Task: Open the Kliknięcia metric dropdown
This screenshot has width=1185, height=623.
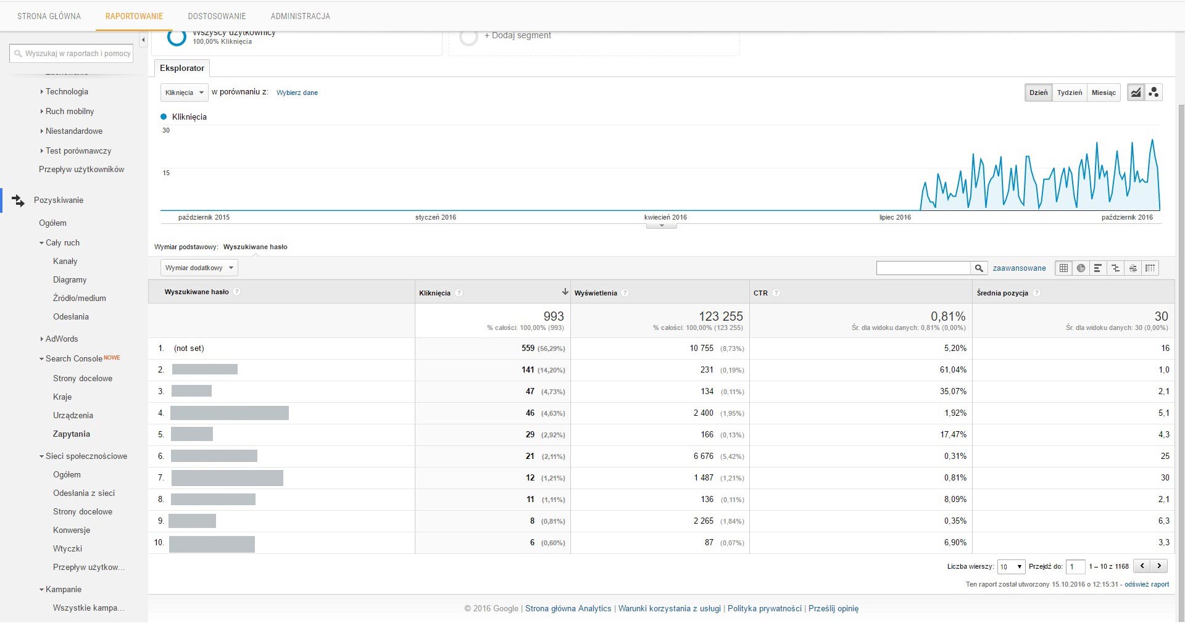Action: tap(184, 93)
